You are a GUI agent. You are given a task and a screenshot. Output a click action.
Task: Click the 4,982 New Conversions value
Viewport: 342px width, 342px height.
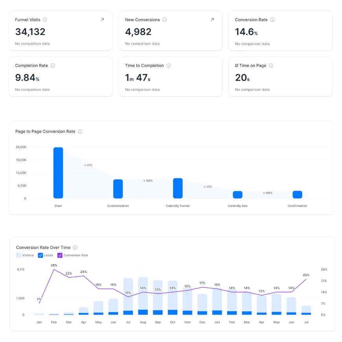pyautogui.click(x=138, y=32)
